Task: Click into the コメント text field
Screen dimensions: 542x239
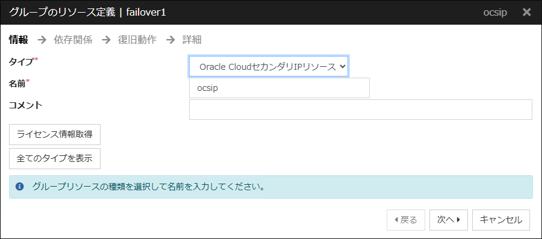Action: tap(361, 110)
